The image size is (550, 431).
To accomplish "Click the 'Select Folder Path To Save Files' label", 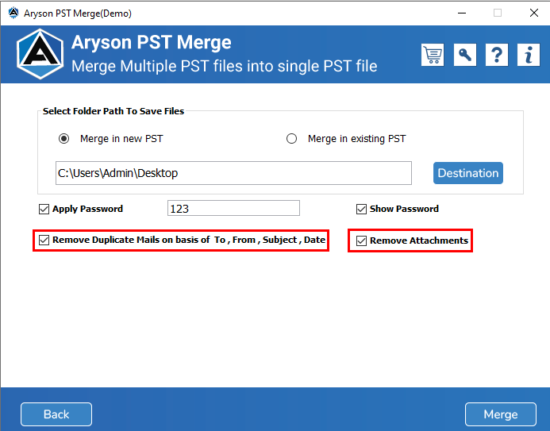I will [x=113, y=111].
